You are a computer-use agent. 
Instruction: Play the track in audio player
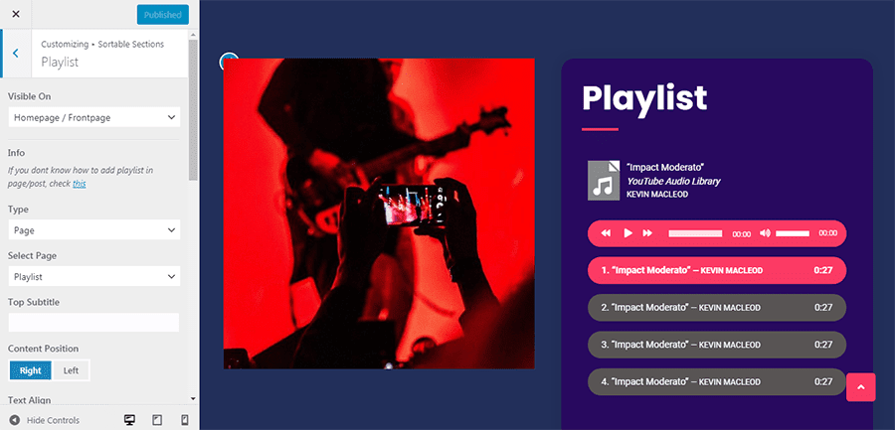tap(627, 233)
